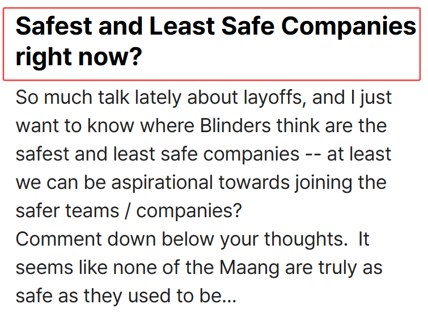
Task: Click the phrase 'at least' after the dashes
Action: tap(359, 154)
